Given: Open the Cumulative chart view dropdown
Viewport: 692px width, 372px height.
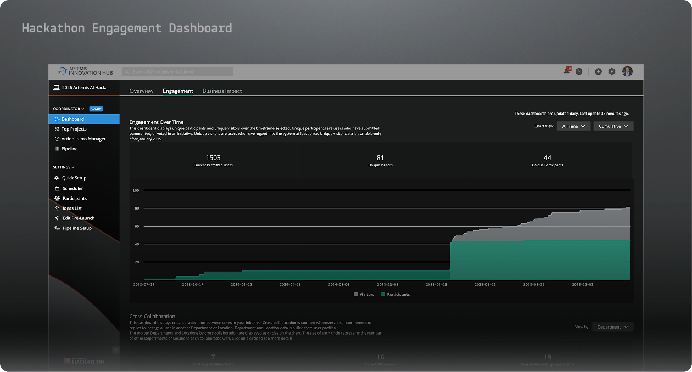Looking at the screenshot, I should pyautogui.click(x=613, y=126).
